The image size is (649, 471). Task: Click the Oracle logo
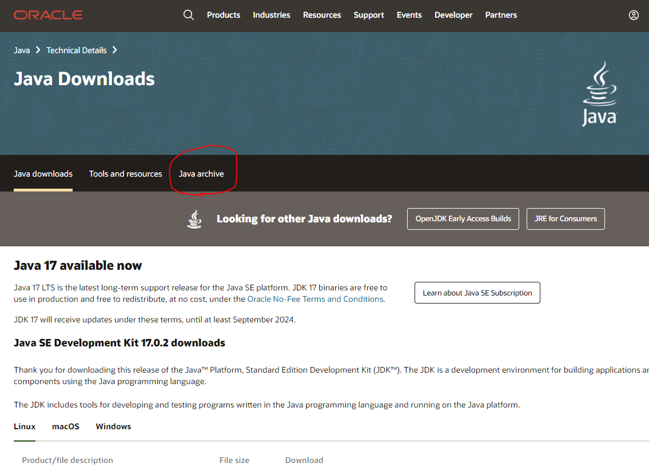click(48, 15)
